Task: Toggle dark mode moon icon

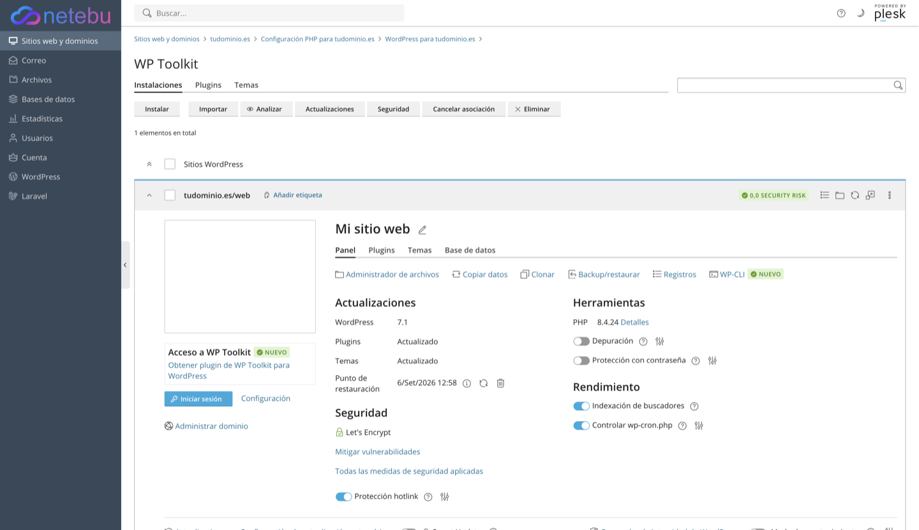Action: (860, 13)
